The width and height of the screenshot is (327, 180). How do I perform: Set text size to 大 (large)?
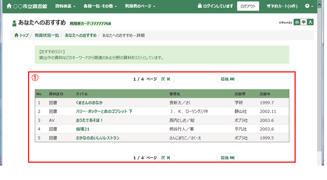point(310,22)
